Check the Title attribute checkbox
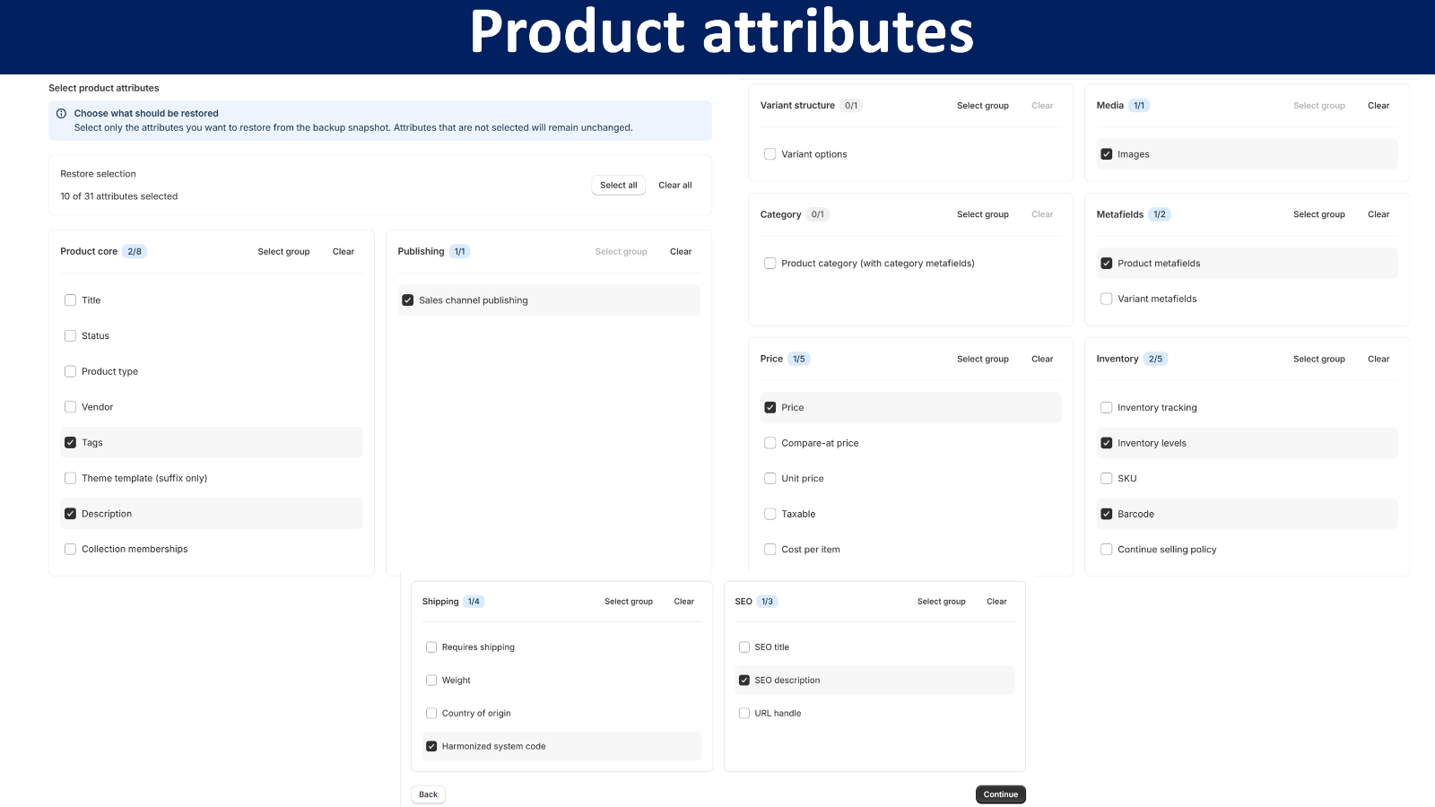Viewport: 1435px width, 807px height. coord(70,300)
